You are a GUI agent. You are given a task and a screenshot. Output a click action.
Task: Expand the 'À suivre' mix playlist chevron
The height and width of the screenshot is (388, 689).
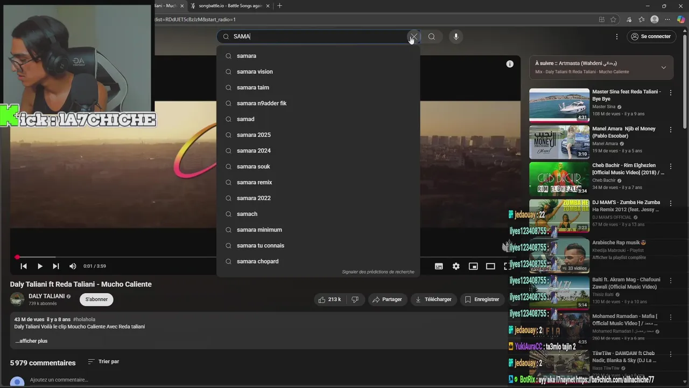coord(663,68)
